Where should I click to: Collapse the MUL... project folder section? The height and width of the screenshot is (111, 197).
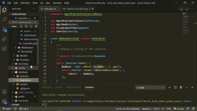coord(10,27)
